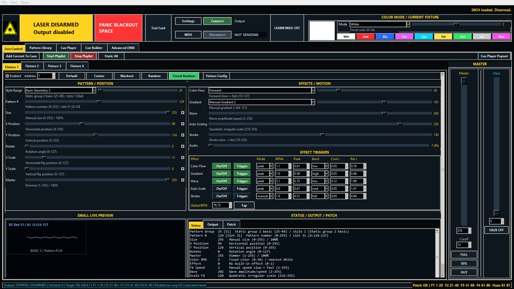Select the Red color swatch

[x=366, y=37]
